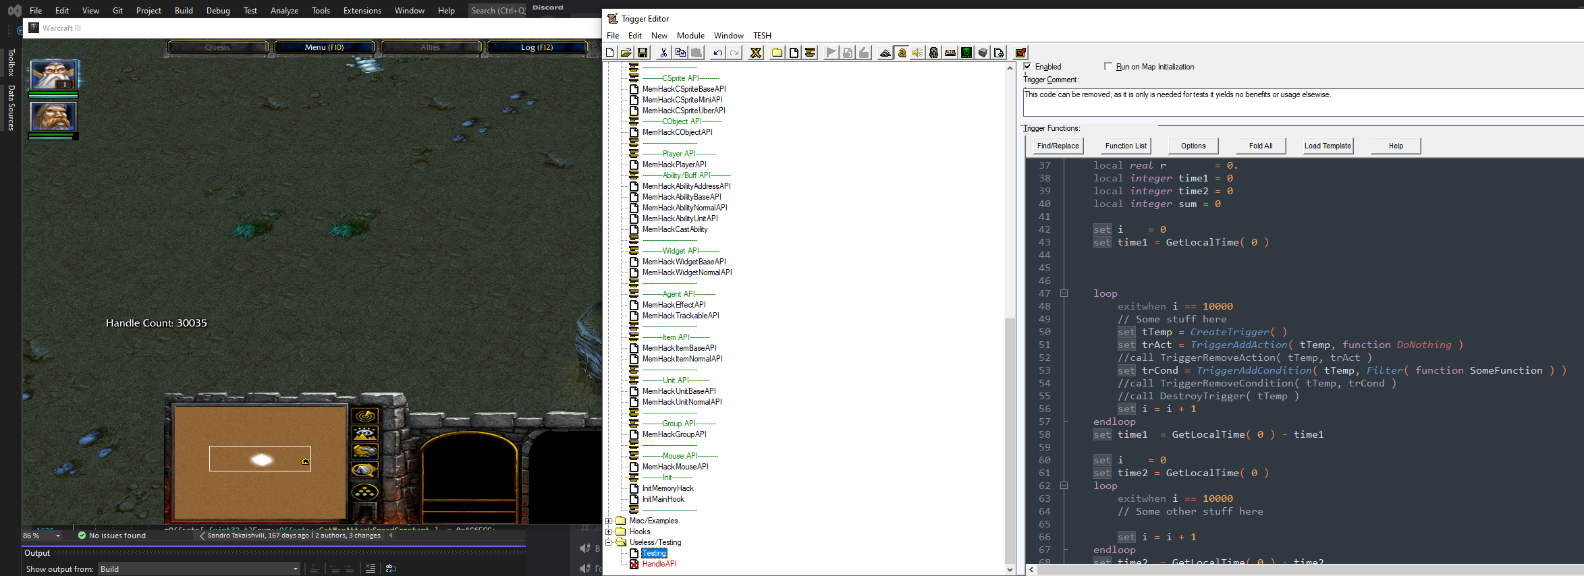Toggle word wrap icon in Output panel
This screenshot has height=576, width=1584.
pos(391,569)
